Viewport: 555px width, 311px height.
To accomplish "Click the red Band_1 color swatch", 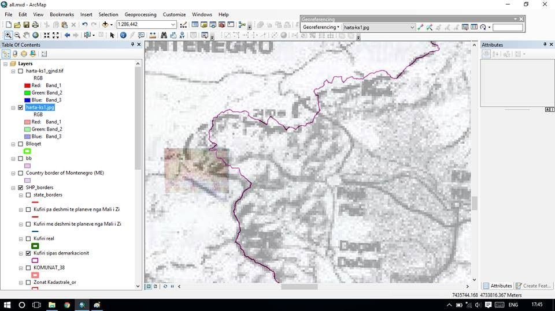I will (x=27, y=85).
